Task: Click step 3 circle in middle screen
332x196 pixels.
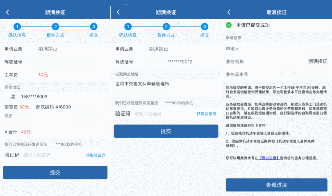Action: tap(204, 27)
